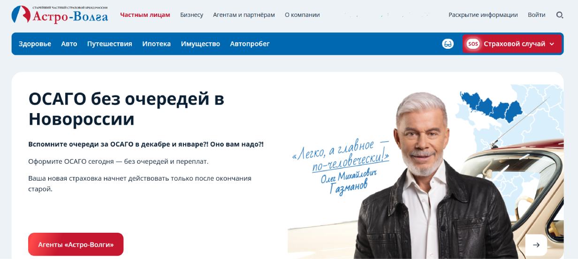Click the Газманов banner image
The height and width of the screenshot is (259, 578).
426,172
